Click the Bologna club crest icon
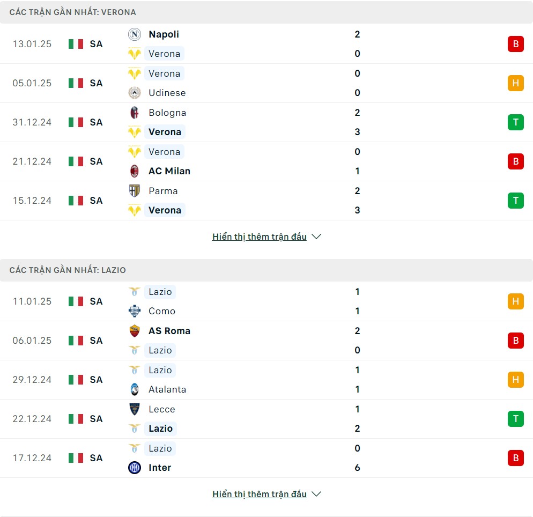Screen dimensions: 533x517 pyautogui.click(x=135, y=113)
